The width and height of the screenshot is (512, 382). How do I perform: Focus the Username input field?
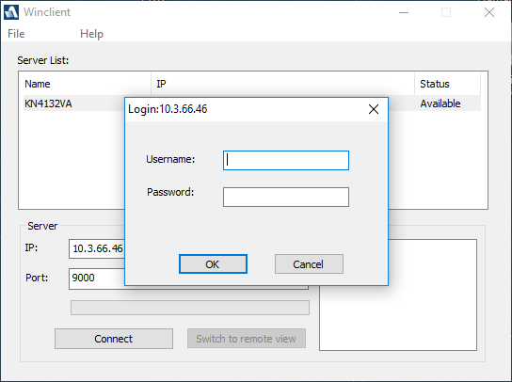pyautogui.click(x=286, y=160)
